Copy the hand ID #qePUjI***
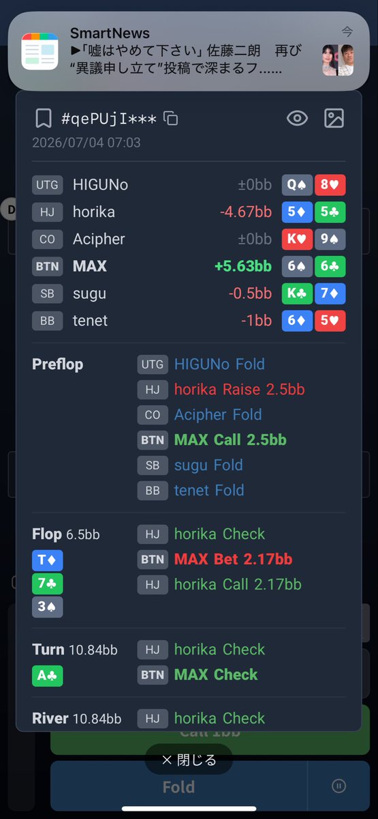The height and width of the screenshot is (819, 378). [x=171, y=119]
